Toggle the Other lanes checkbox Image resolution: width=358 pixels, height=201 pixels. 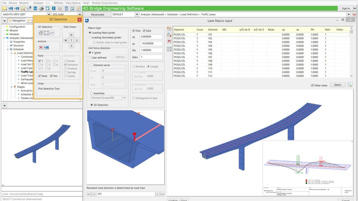[x=312, y=85]
